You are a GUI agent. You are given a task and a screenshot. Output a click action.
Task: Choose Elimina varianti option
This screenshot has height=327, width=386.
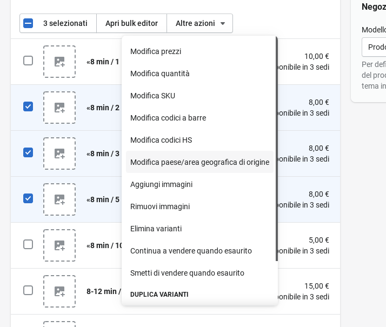[x=156, y=229]
